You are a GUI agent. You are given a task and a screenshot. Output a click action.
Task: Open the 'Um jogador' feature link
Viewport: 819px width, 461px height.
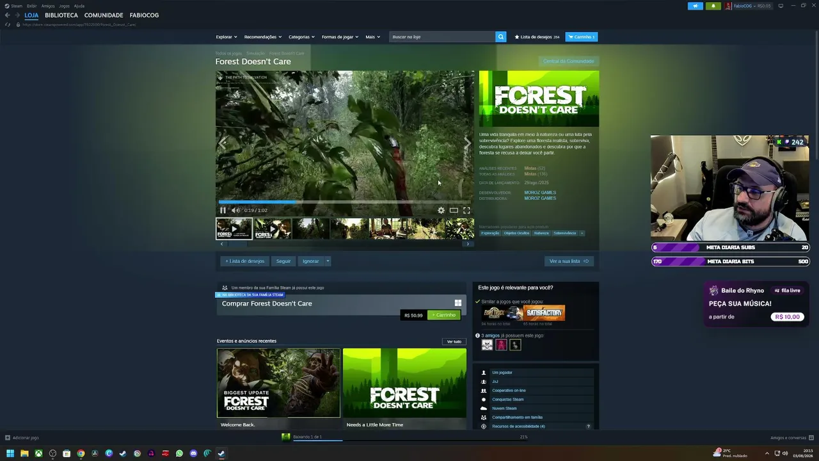(x=502, y=373)
